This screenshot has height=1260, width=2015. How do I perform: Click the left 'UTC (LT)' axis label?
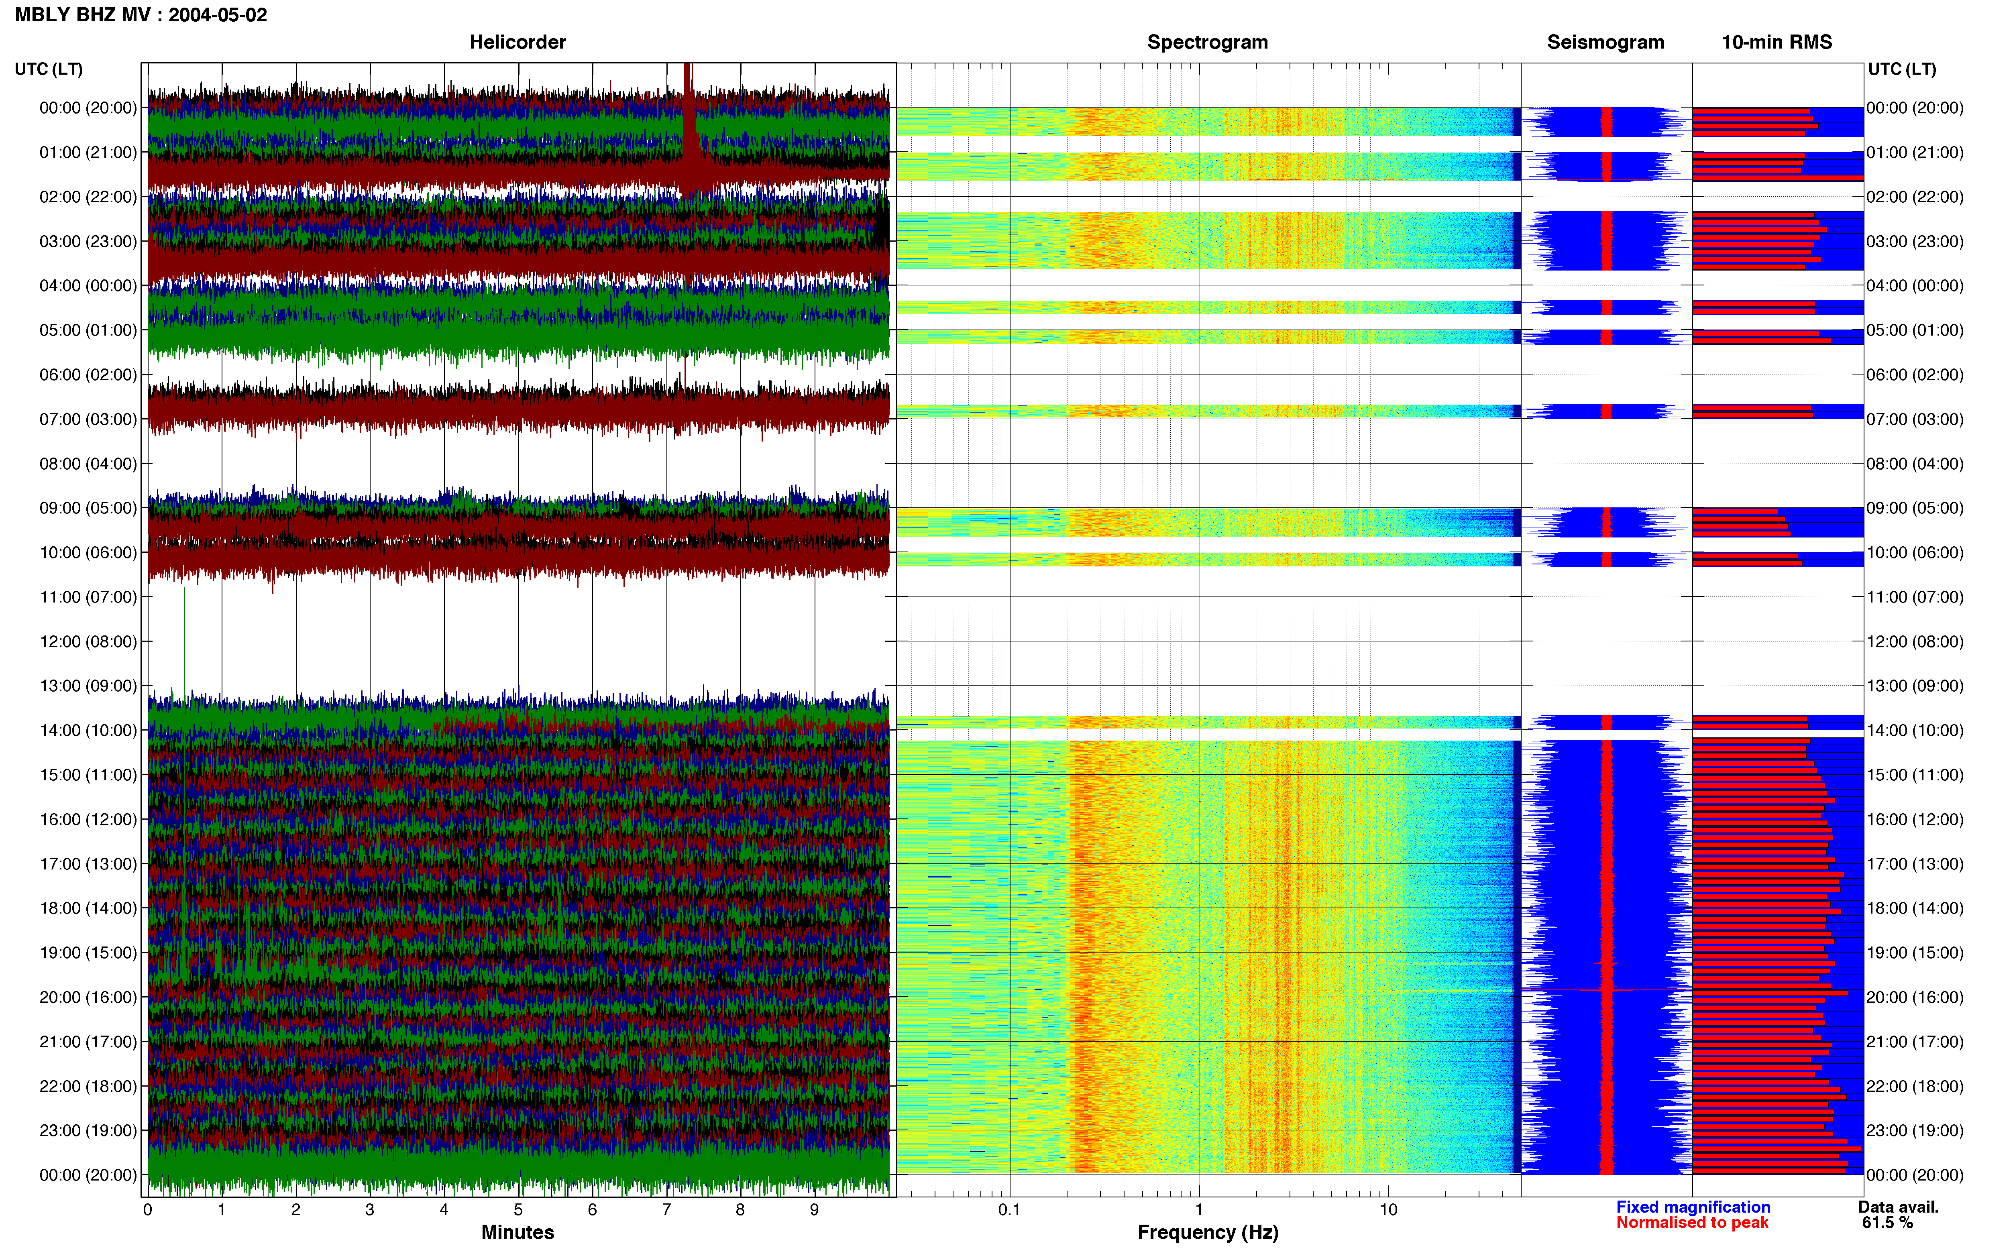click(49, 69)
